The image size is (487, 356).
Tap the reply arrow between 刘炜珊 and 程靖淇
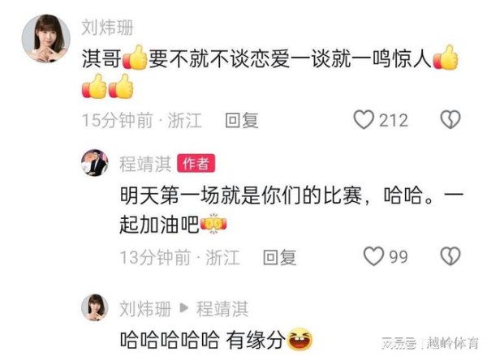point(184,308)
